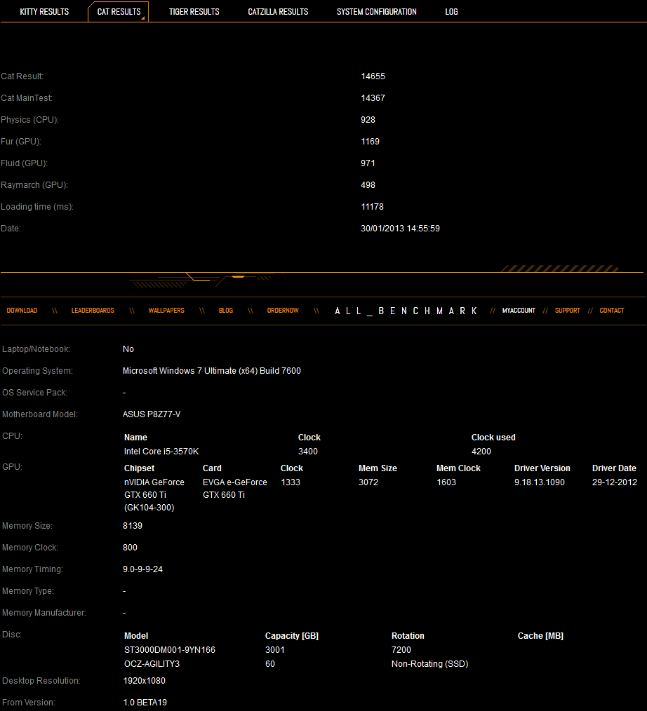The height and width of the screenshot is (711, 647).
Task: Click the Driver Version column header
Action: click(x=542, y=468)
